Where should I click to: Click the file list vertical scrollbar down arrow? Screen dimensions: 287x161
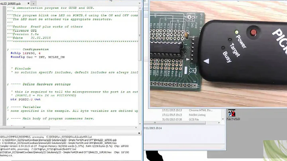tap(223, 119)
